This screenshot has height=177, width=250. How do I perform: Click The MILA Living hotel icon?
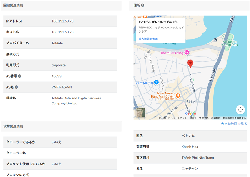coord(187,53)
